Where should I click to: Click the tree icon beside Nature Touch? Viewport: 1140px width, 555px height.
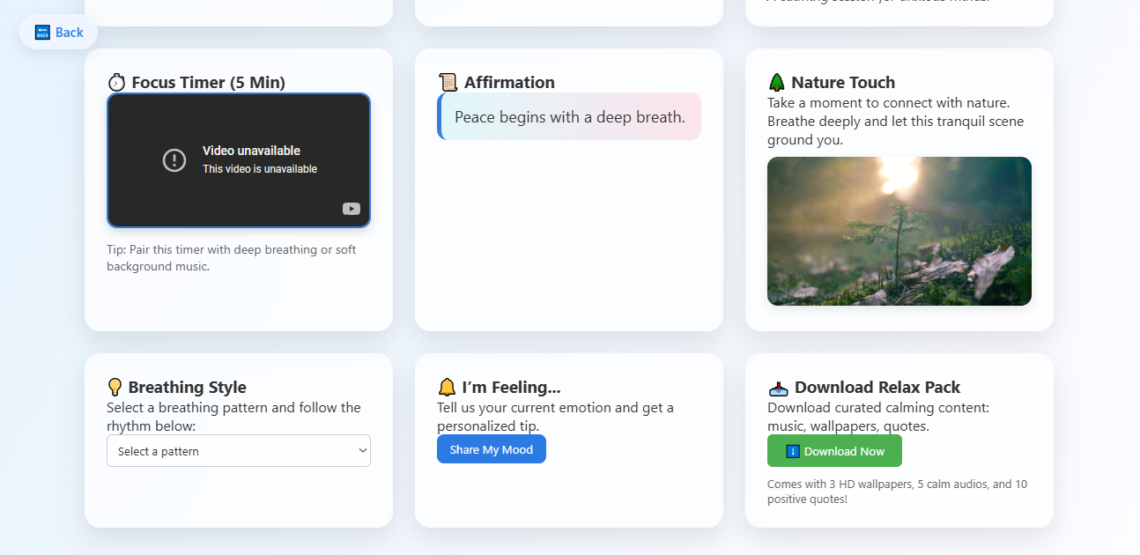click(776, 83)
